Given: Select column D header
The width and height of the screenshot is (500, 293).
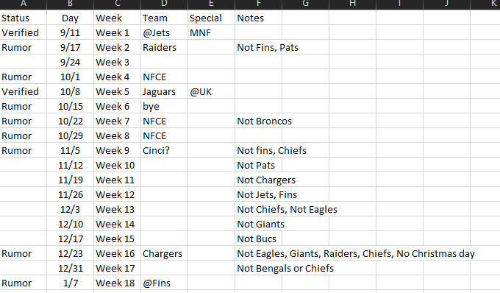Looking at the screenshot, I should [164, 4].
